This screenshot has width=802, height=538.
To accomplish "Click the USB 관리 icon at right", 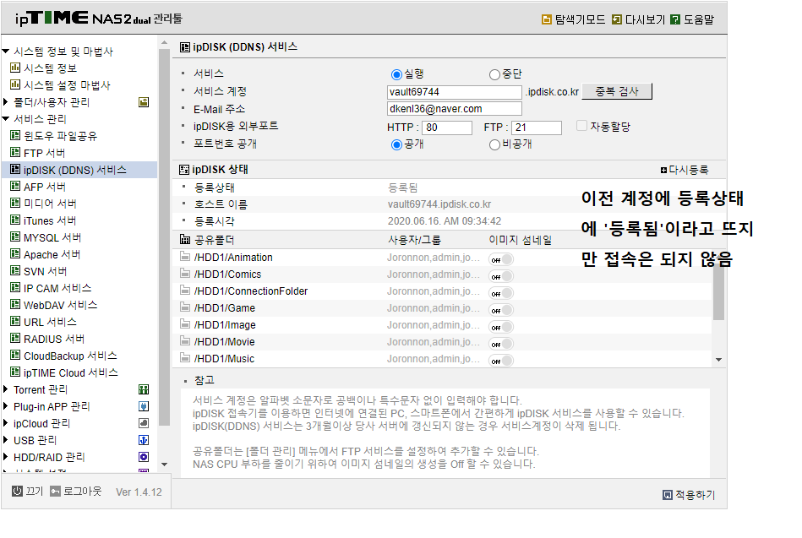I will point(144,440).
